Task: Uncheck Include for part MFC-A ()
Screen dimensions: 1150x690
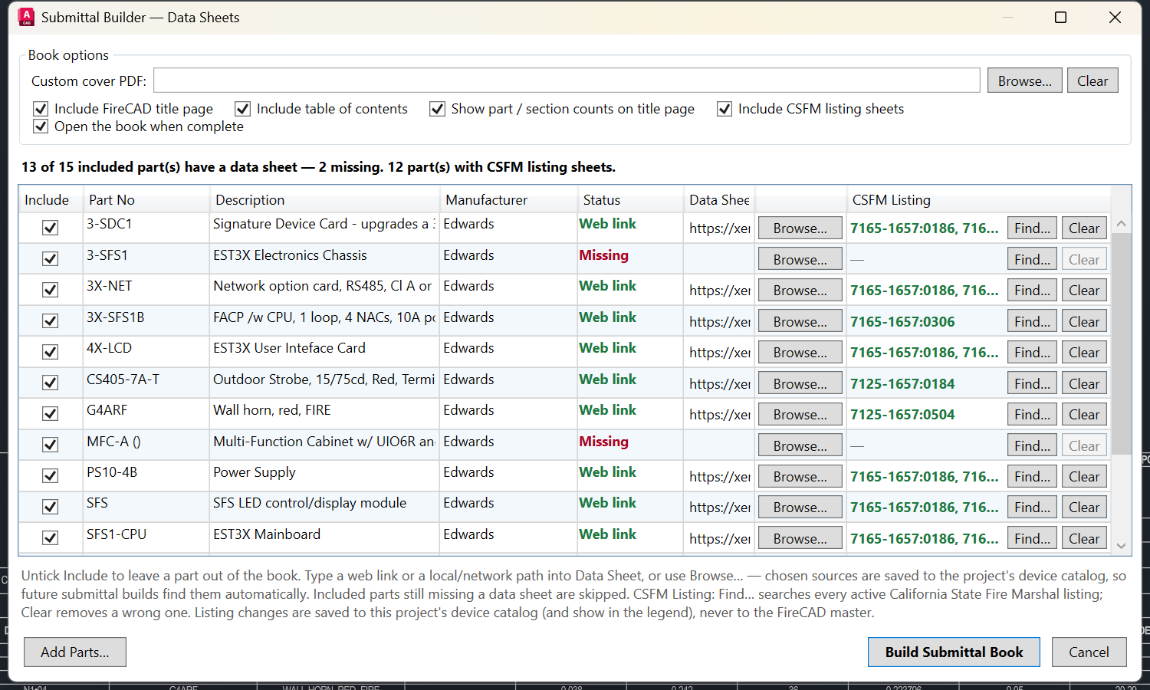Action: (50, 445)
